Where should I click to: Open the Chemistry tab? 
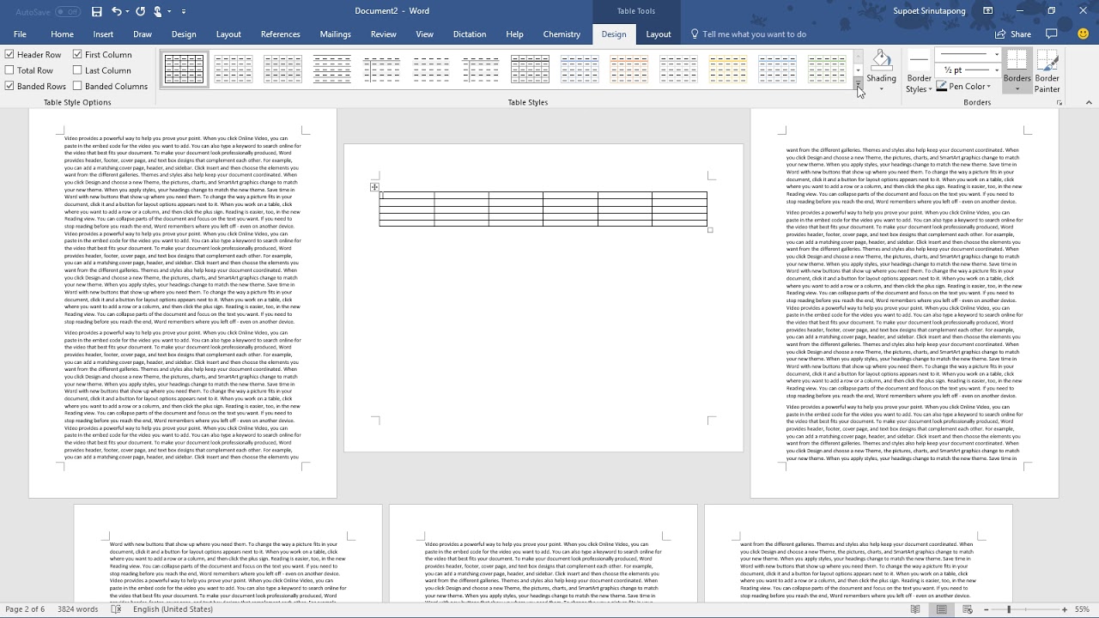pos(562,34)
